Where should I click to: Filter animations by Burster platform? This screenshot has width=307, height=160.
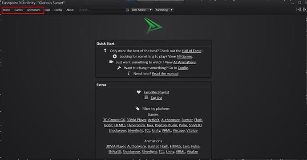tap(153, 146)
